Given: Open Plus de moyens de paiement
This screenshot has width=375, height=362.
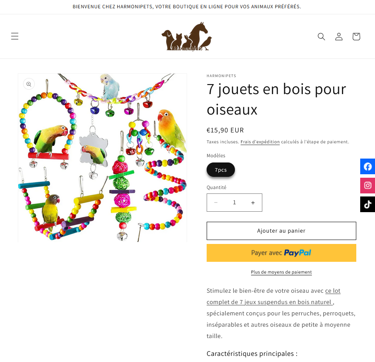Looking at the screenshot, I should tap(281, 272).
